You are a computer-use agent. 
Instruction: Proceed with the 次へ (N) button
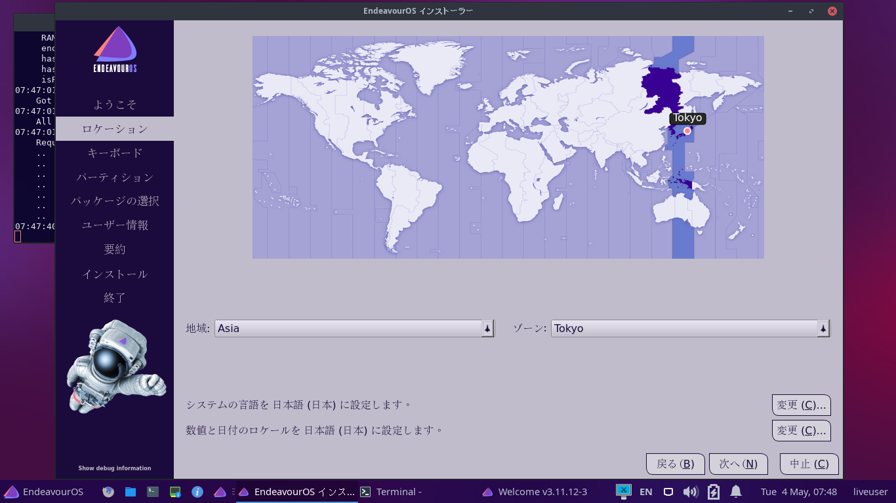click(x=739, y=464)
